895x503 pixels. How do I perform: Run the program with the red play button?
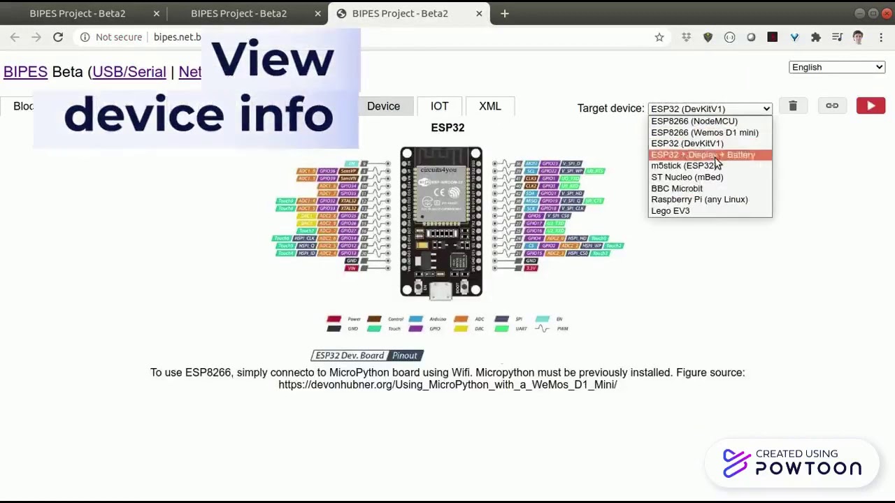tap(871, 105)
